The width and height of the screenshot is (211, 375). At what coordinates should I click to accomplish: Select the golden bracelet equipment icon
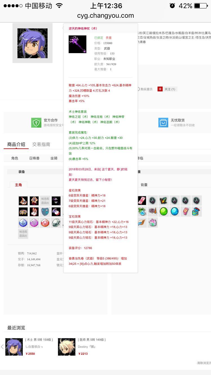click(23, 212)
